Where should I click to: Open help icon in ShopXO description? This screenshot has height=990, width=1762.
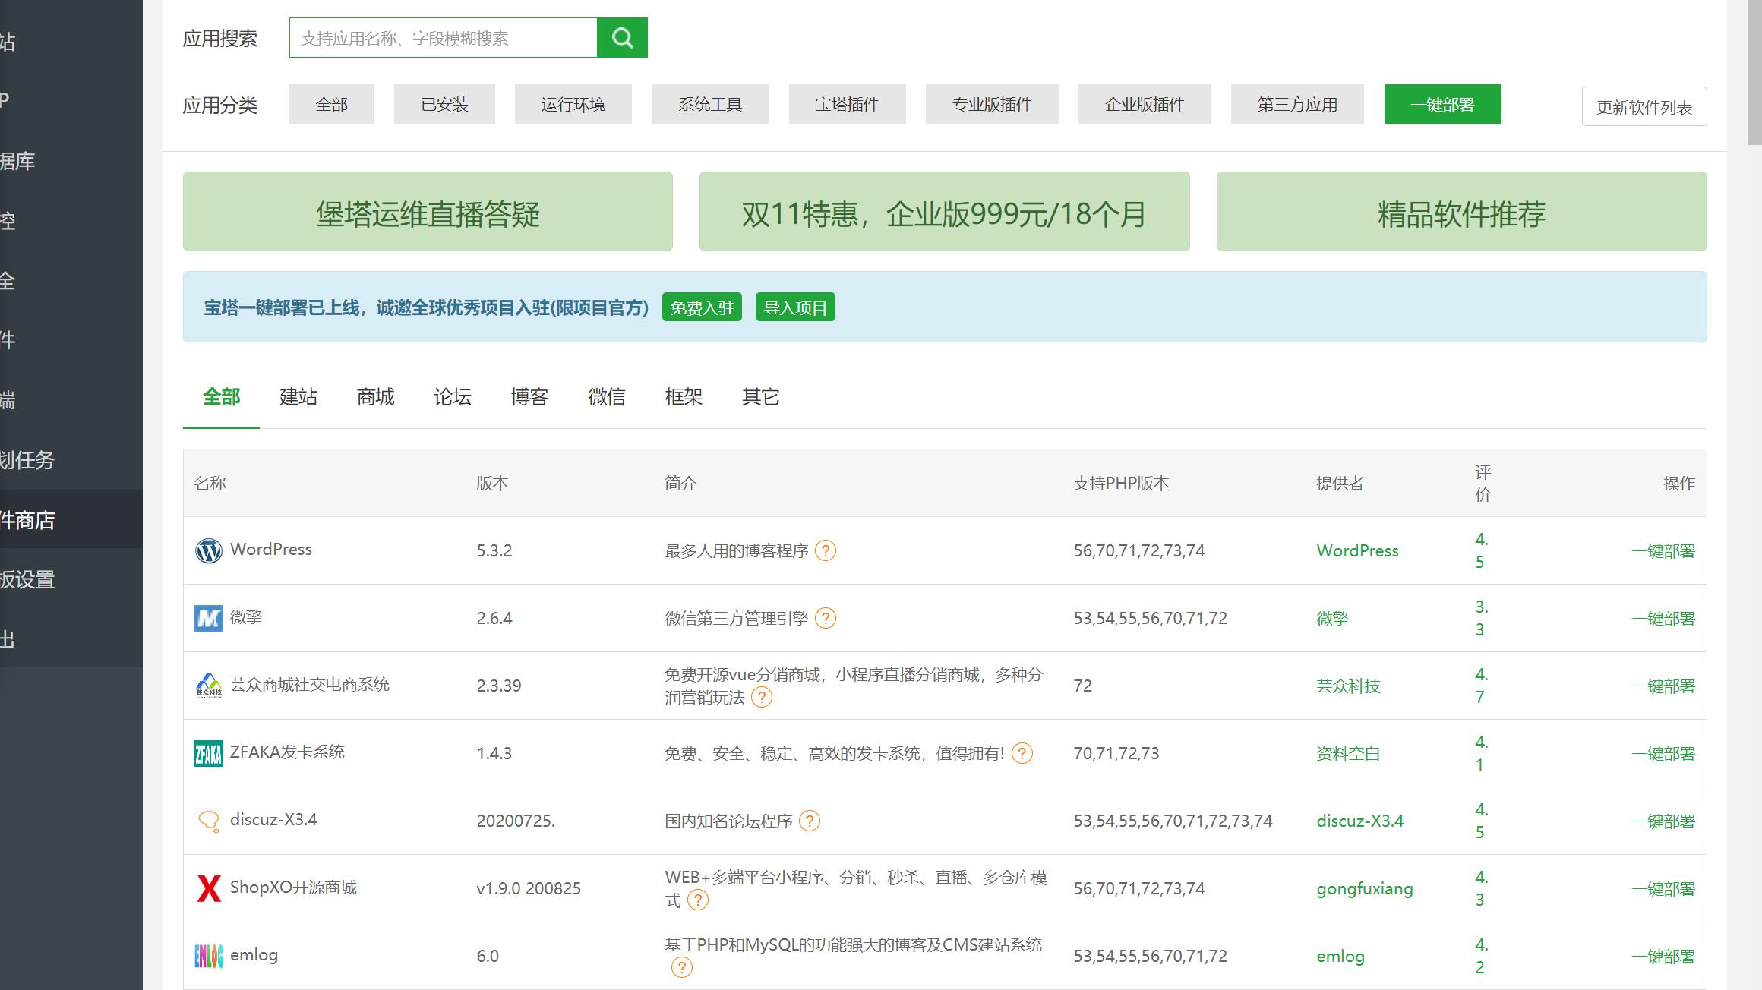point(697,900)
